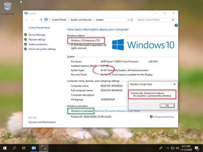203x152 pixels.
Task: Click OK in Windows Script Host dialog
Action: (x=167, y=106)
